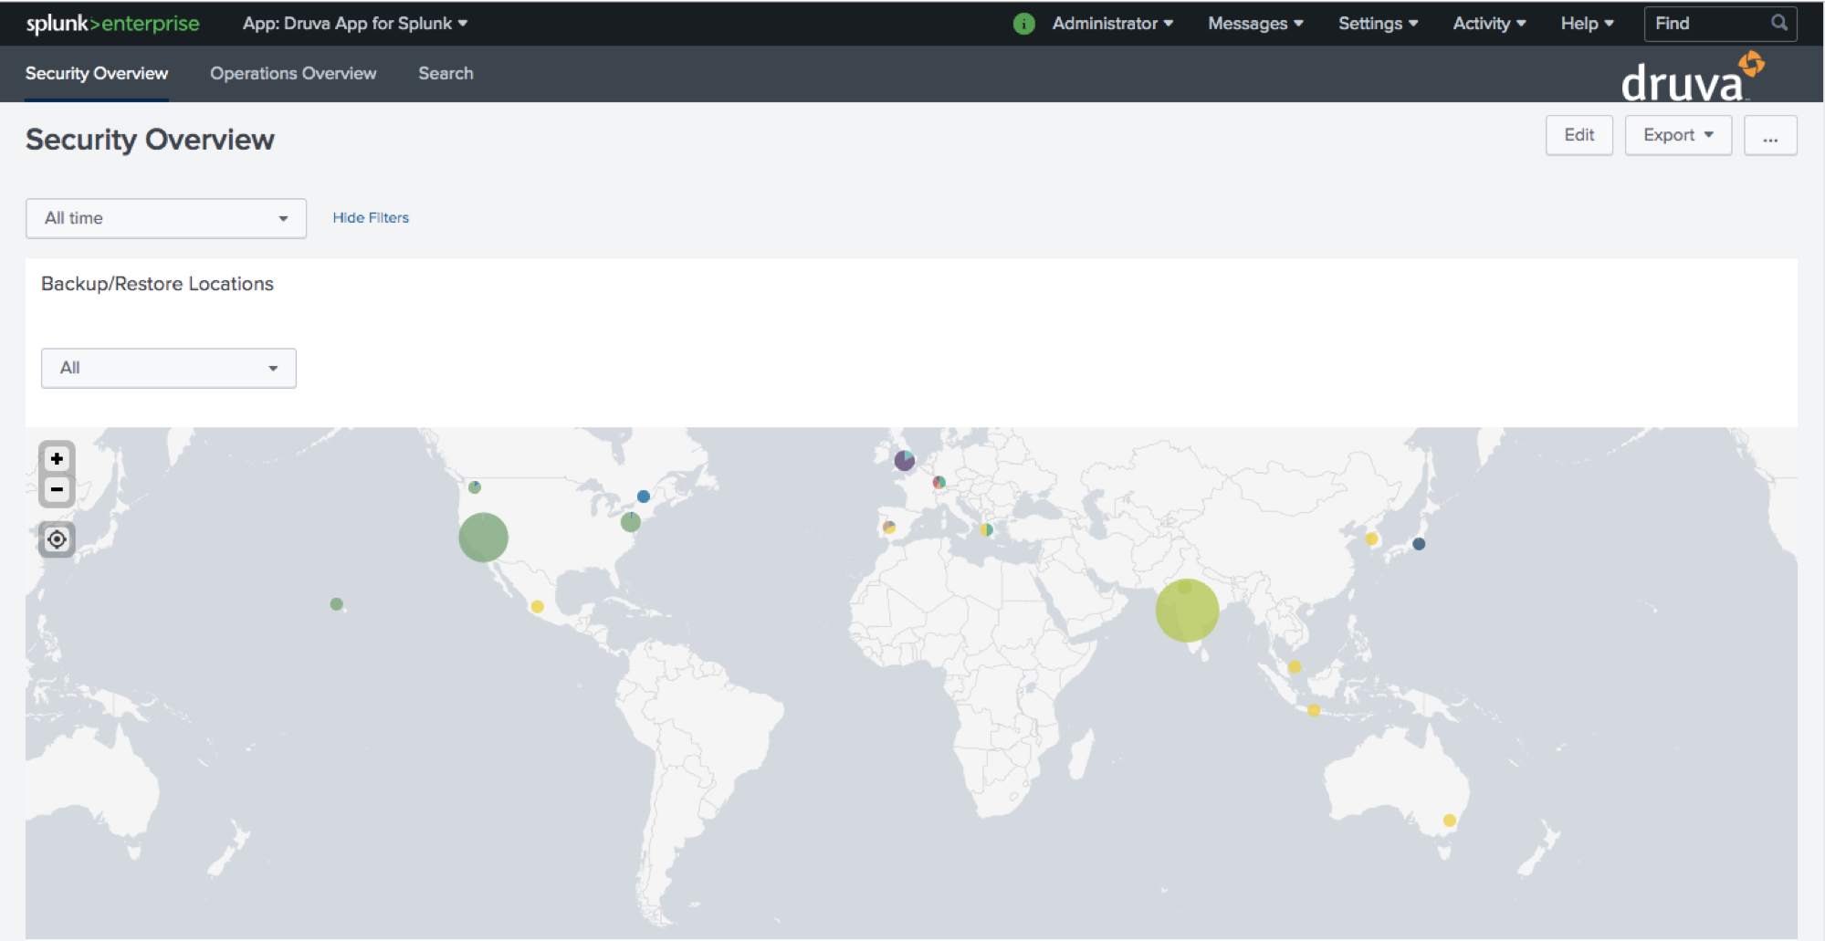Viewport: 1825px width, 941px height.
Task: Open the Administrator menu
Action: 1112,24
